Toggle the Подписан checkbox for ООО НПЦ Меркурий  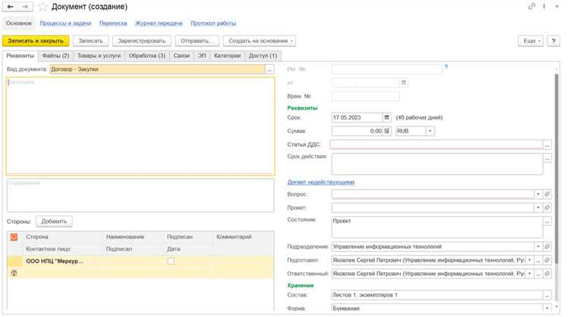point(170,261)
